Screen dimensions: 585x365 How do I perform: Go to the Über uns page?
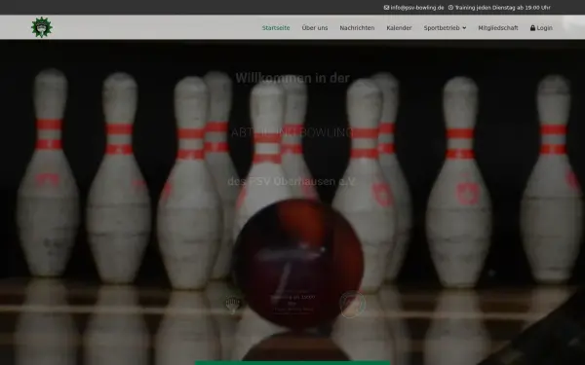[315, 28]
